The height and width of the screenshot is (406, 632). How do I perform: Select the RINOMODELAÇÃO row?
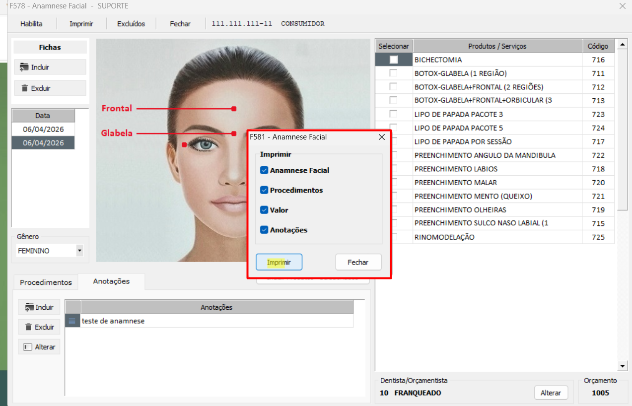497,237
